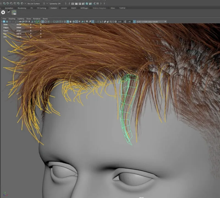
Task: Select the Custom shelf tab
Action: pos(54,8)
